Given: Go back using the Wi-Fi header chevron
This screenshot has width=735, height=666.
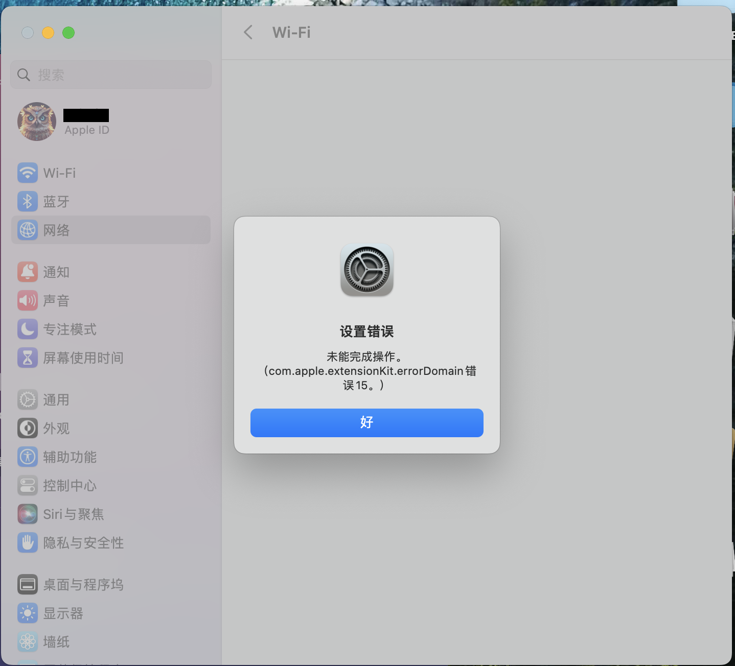Looking at the screenshot, I should click(x=248, y=33).
